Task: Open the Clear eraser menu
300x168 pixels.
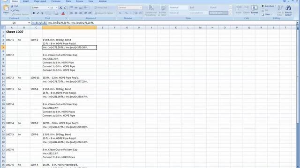Action: 267,14
